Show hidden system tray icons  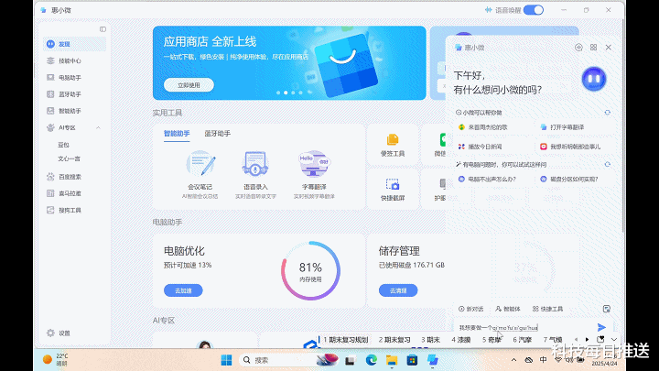pyautogui.click(x=513, y=360)
